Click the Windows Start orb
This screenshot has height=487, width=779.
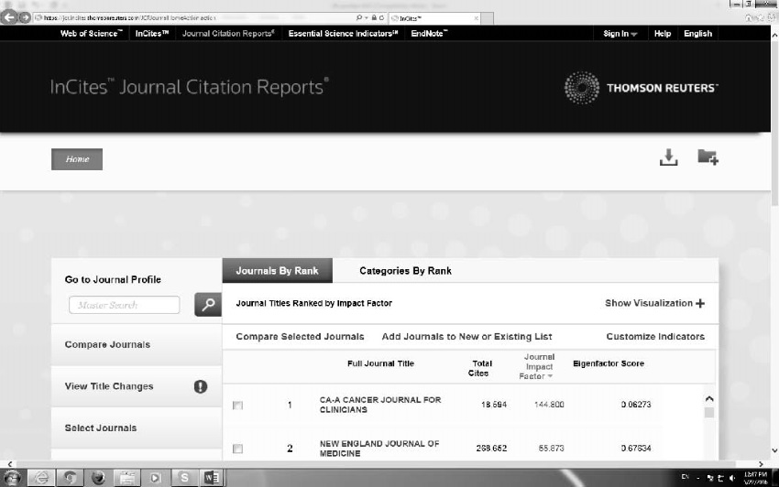click(12, 478)
